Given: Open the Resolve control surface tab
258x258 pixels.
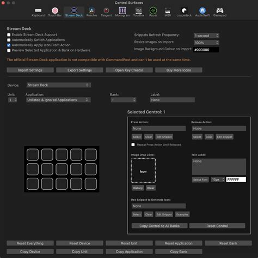Looking at the screenshot, I should pyautogui.click(x=91, y=12).
